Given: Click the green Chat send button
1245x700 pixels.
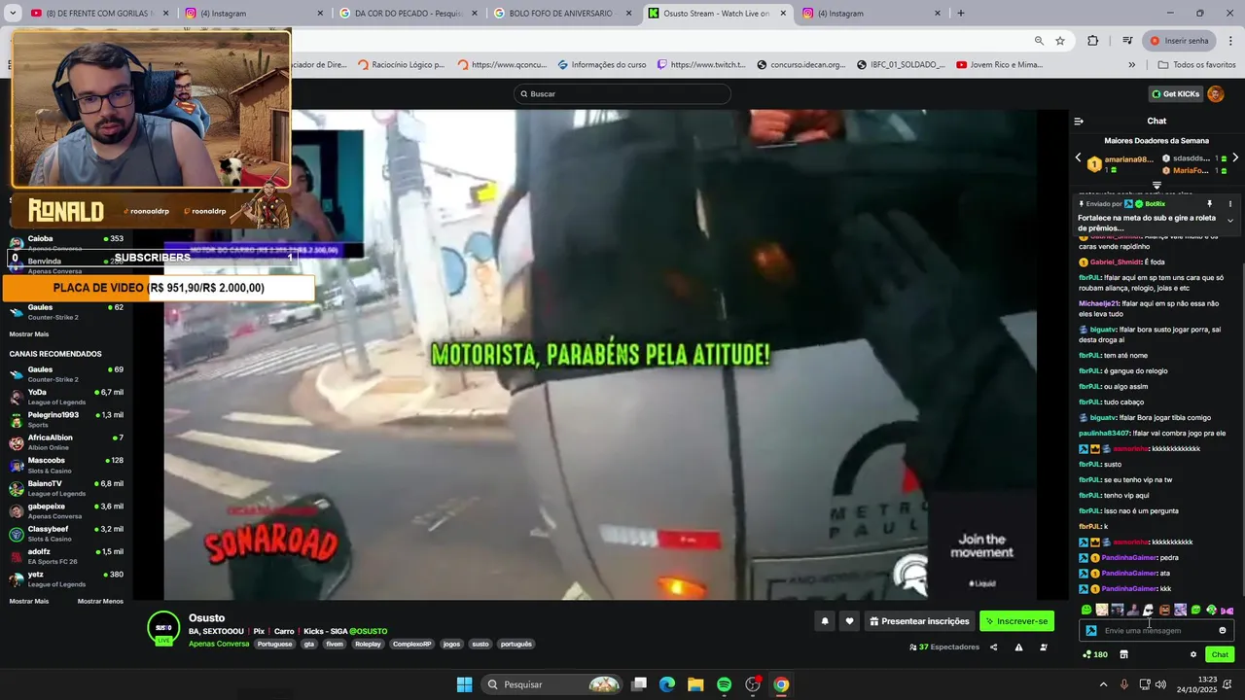Looking at the screenshot, I should point(1220,654).
